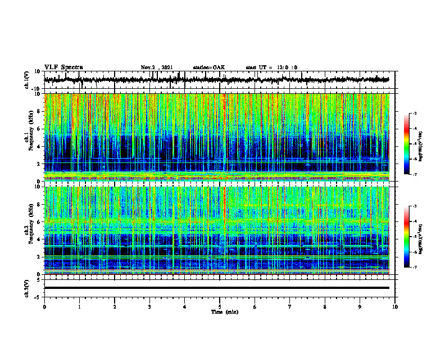The height and width of the screenshot is (344, 445).
Task: Click time axis tick label "8"
Action: 325,307
